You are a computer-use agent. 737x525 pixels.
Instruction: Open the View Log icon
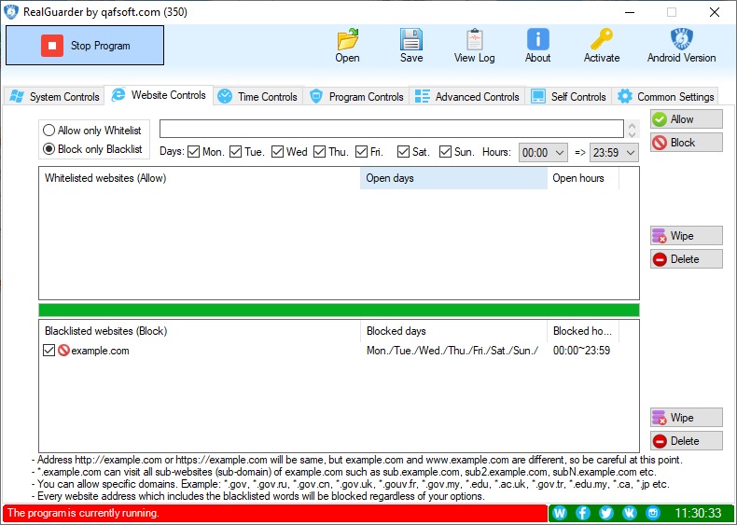[x=474, y=40]
